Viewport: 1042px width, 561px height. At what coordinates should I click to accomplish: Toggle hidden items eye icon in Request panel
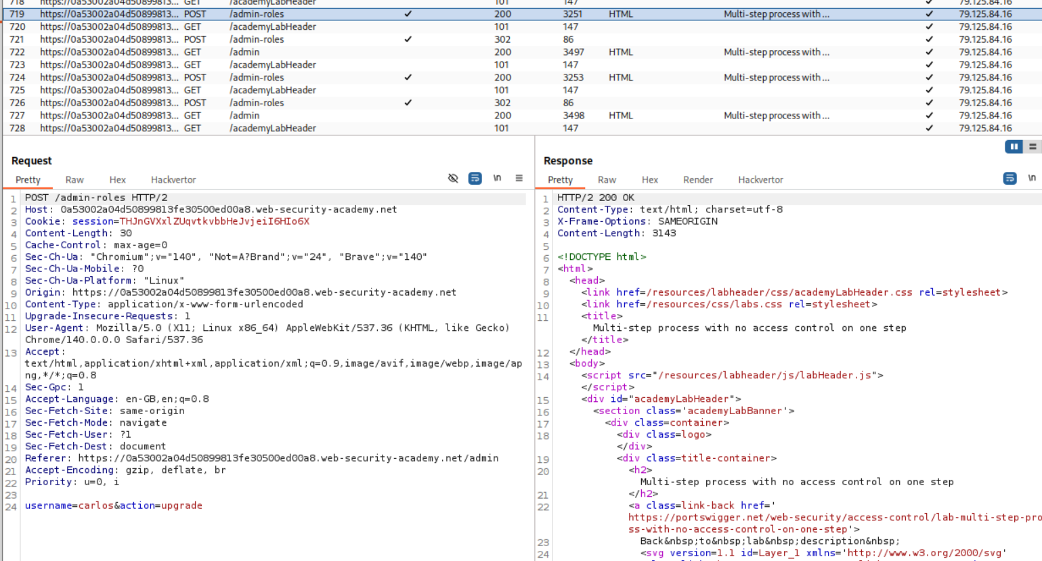coord(453,179)
